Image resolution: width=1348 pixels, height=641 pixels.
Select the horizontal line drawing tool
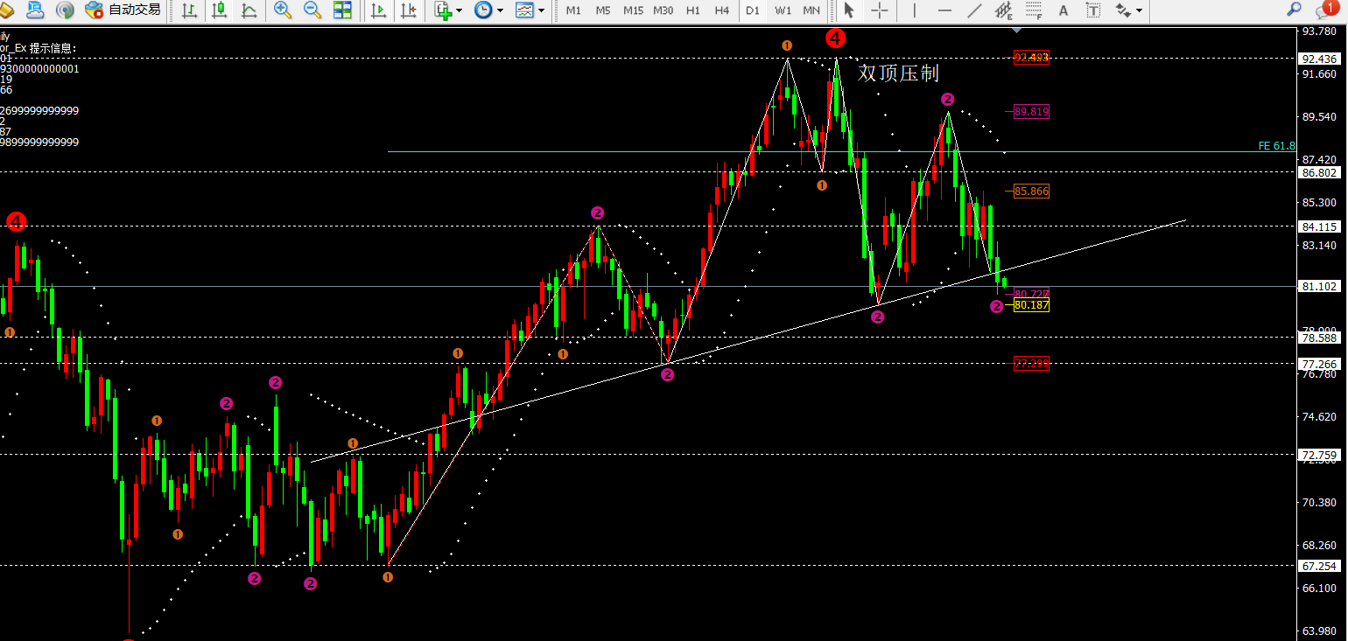(x=944, y=10)
